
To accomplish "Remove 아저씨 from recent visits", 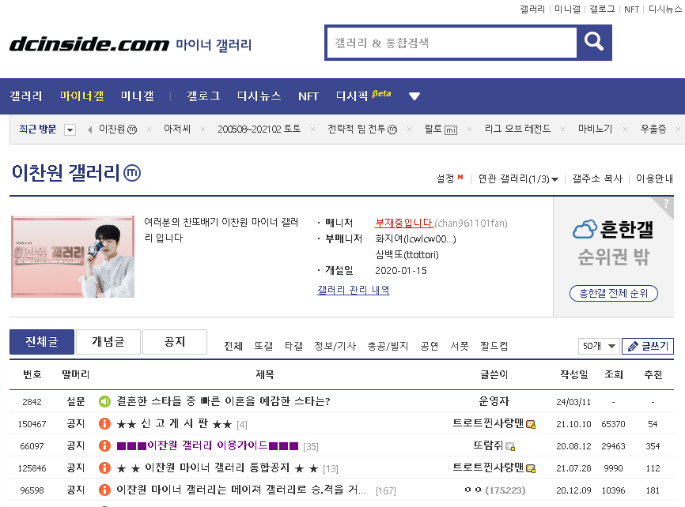I will 202,130.
